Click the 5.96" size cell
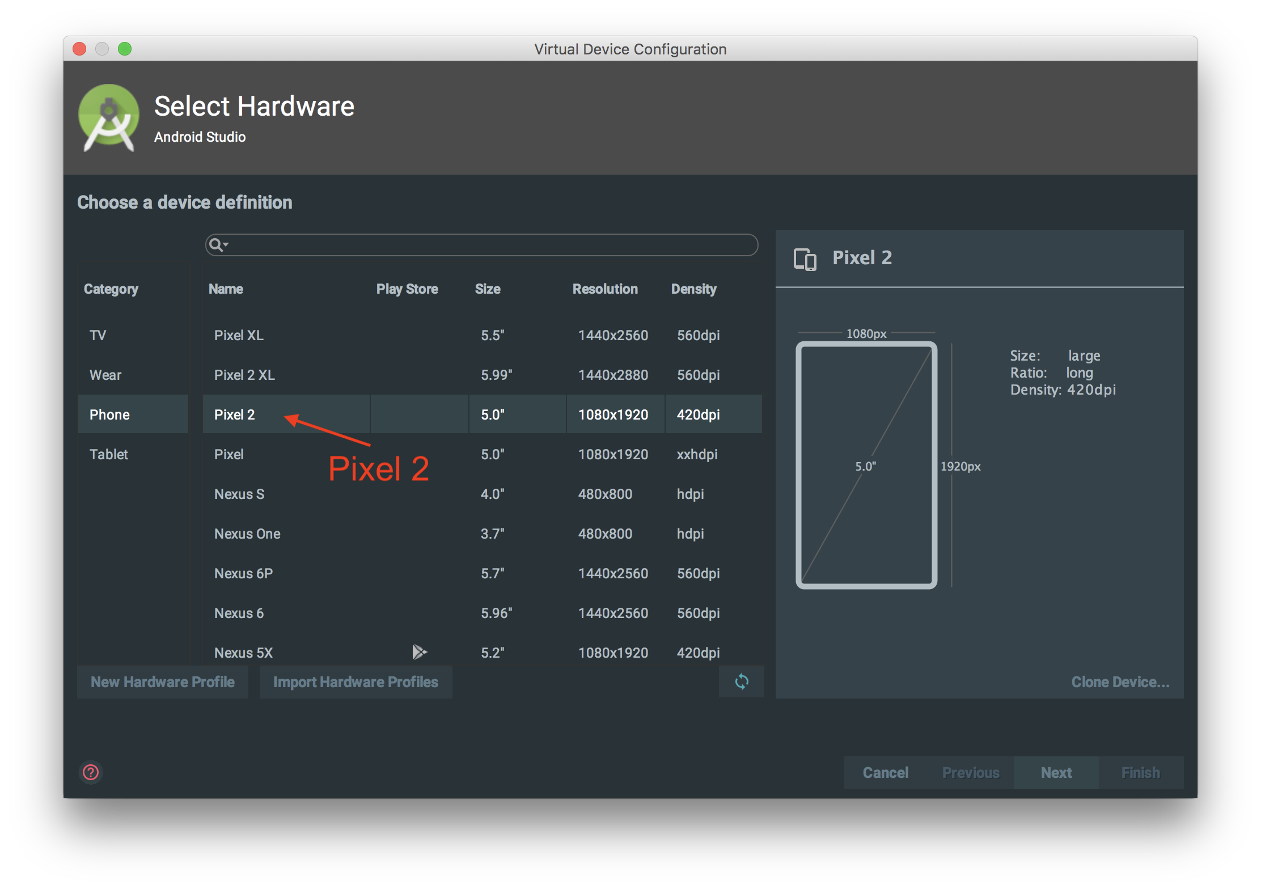 [496, 613]
